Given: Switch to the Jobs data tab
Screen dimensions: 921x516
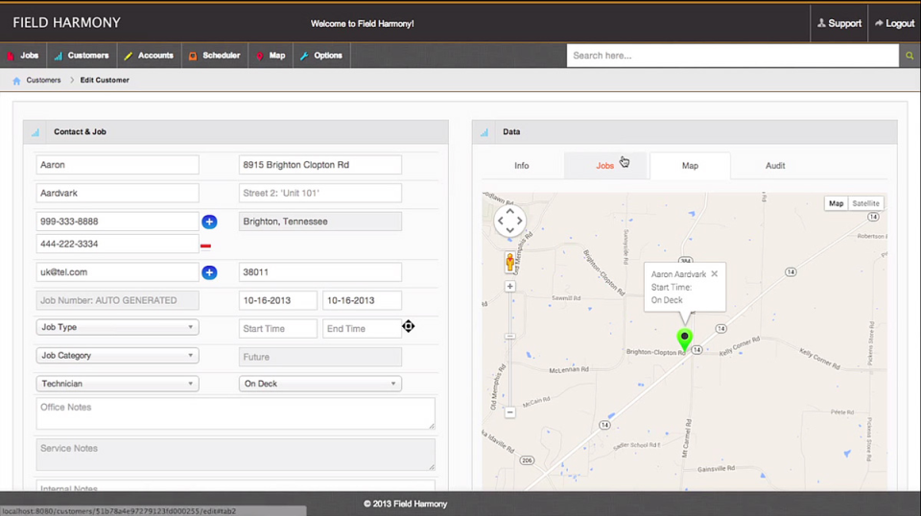Looking at the screenshot, I should 605,166.
